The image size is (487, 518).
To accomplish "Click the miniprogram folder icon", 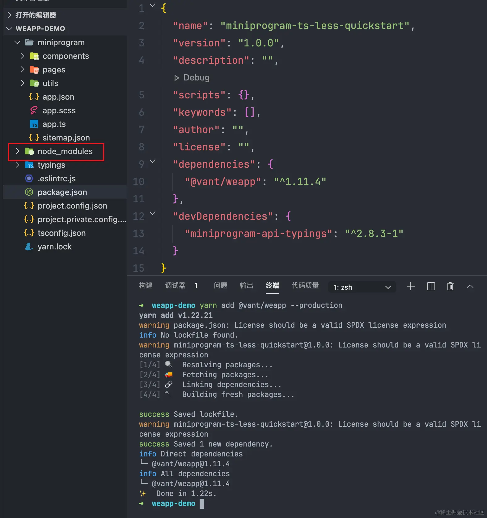I will [29, 42].
